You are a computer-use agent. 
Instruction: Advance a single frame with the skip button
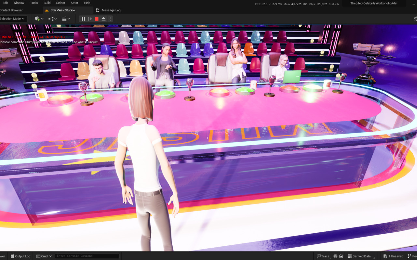[90, 19]
